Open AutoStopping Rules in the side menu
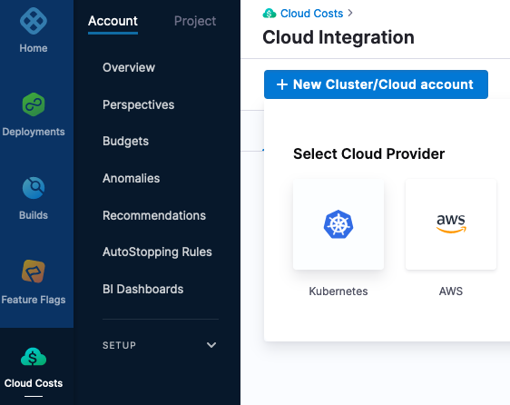The image size is (510, 405). pyautogui.click(x=157, y=252)
